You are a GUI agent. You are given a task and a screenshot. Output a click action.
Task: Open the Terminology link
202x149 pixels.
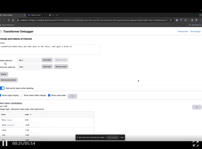[x=195, y=31]
